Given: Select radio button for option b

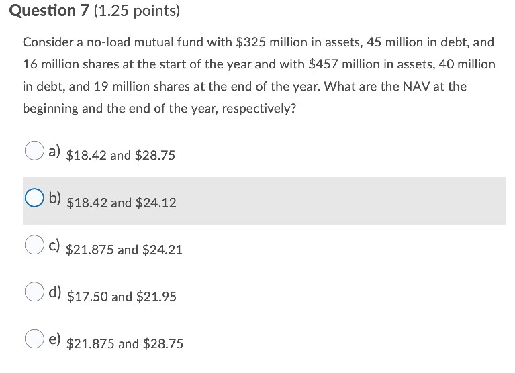Looking at the screenshot, I should [x=34, y=197].
